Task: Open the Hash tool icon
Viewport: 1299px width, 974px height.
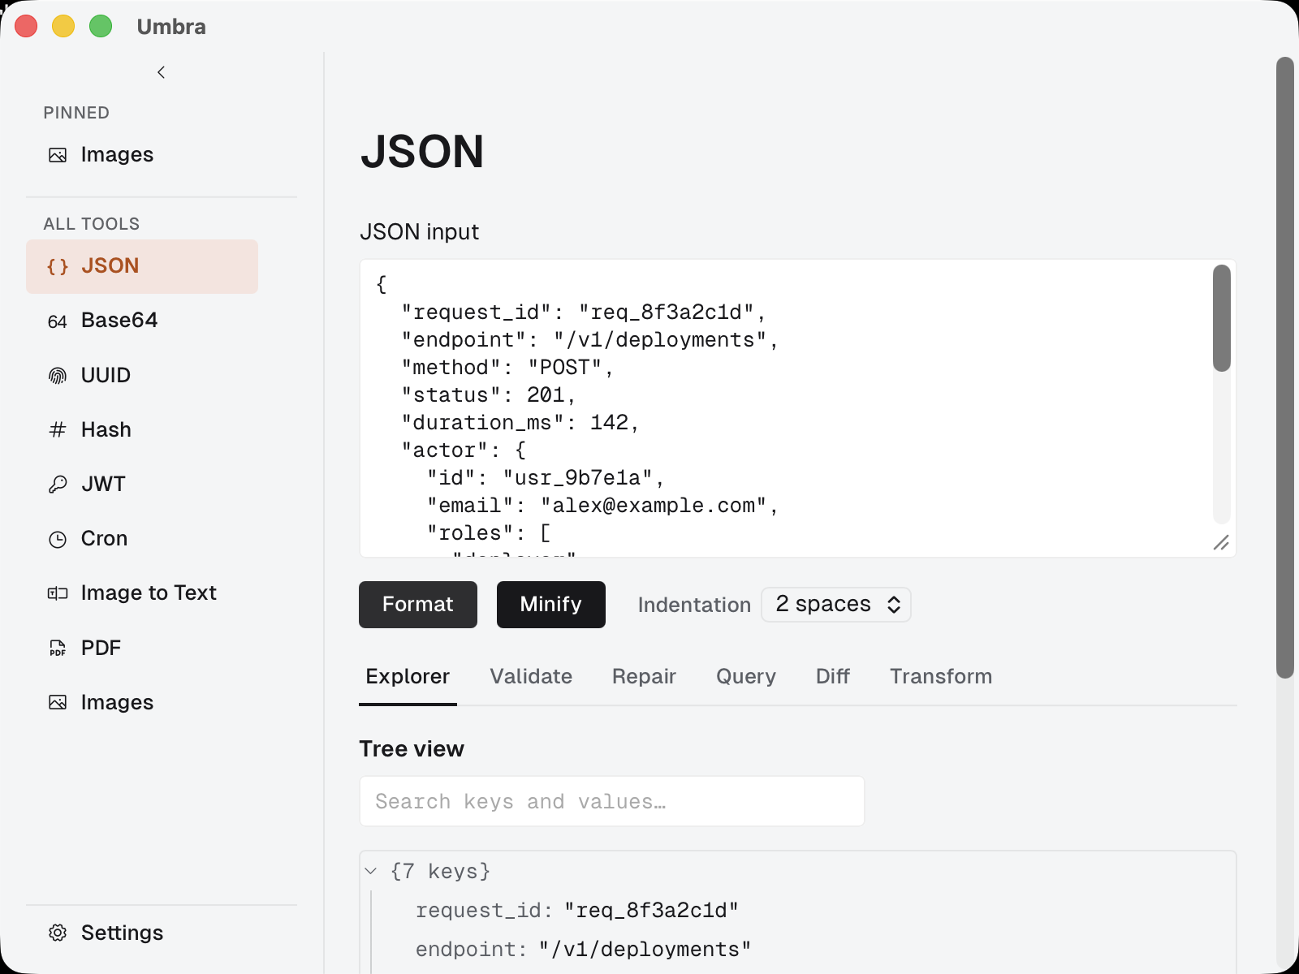Action: (58, 429)
